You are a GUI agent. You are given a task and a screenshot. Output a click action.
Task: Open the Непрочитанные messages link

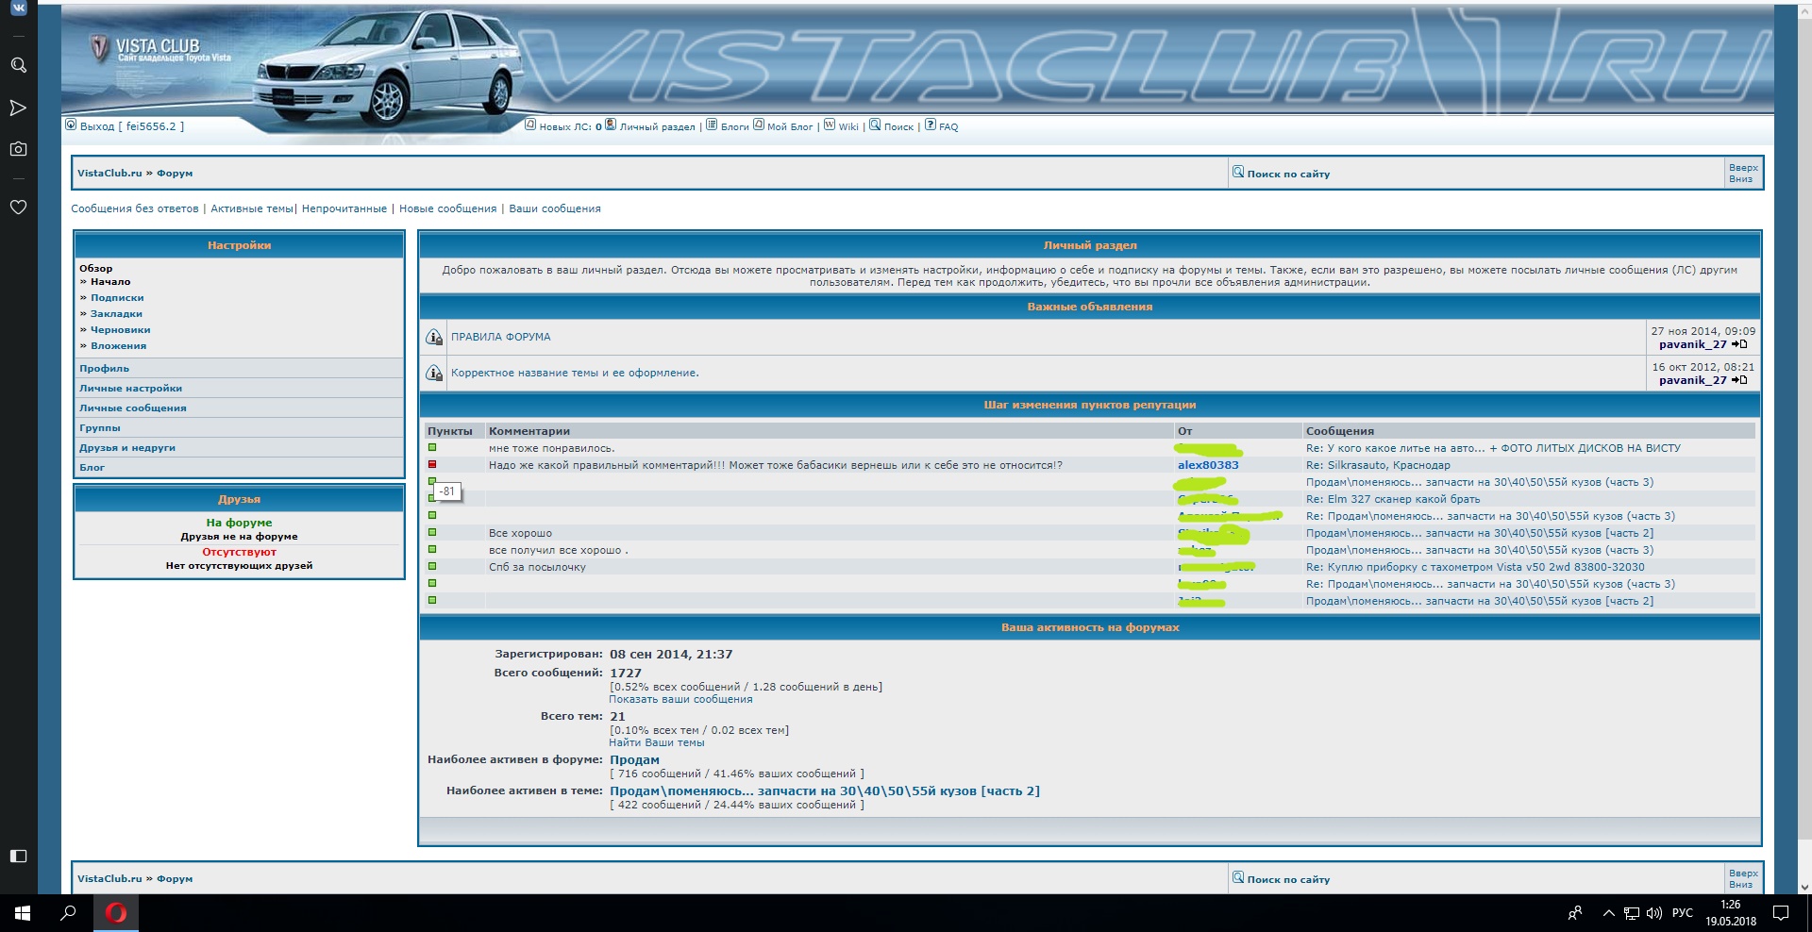click(344, 208)
